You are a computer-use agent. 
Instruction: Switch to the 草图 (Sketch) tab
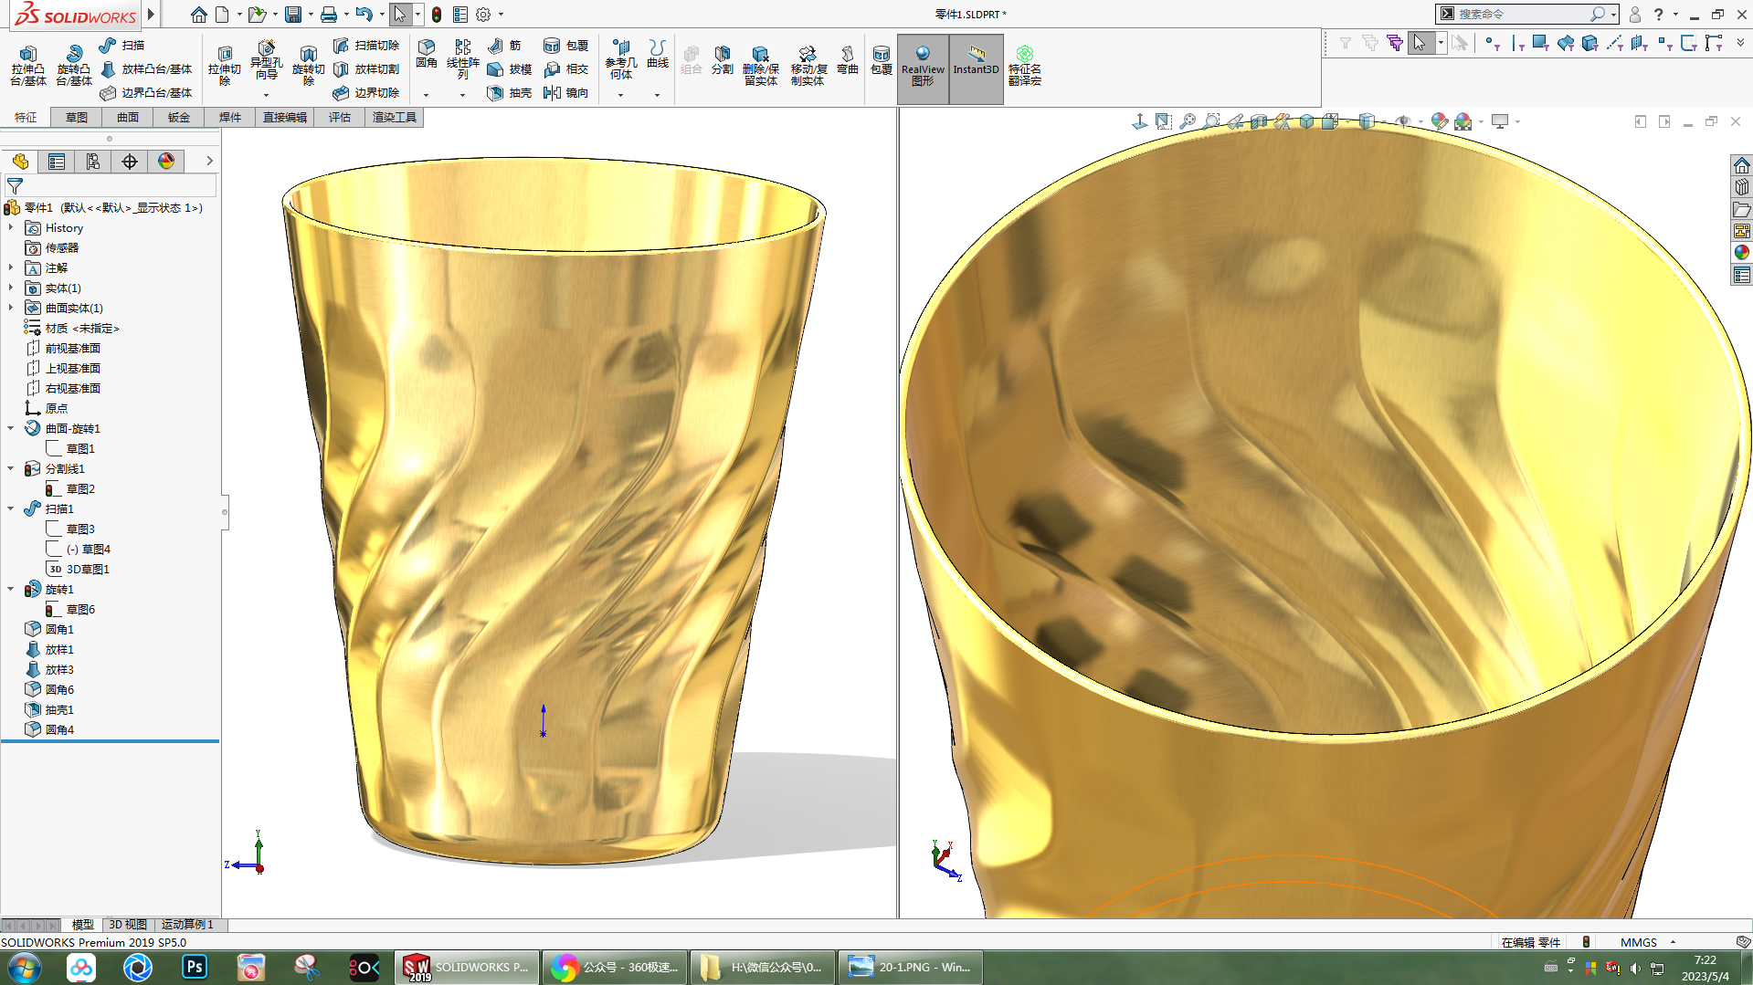[77, 117]
